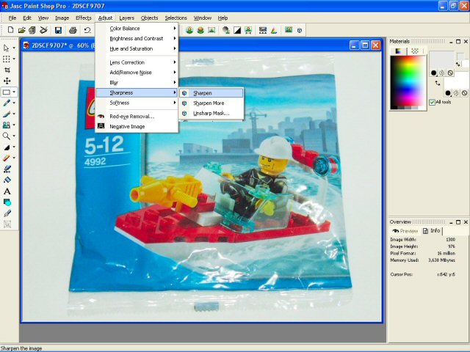Open style dropdown under foreground material box
Screen dimensions: 470x352
[x=433, y=73]
